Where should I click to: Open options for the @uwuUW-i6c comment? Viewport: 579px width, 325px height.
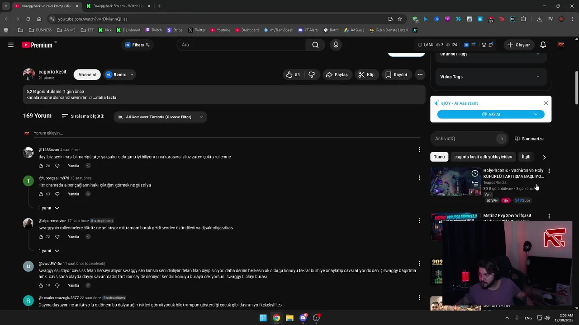(x=419, y=263)
